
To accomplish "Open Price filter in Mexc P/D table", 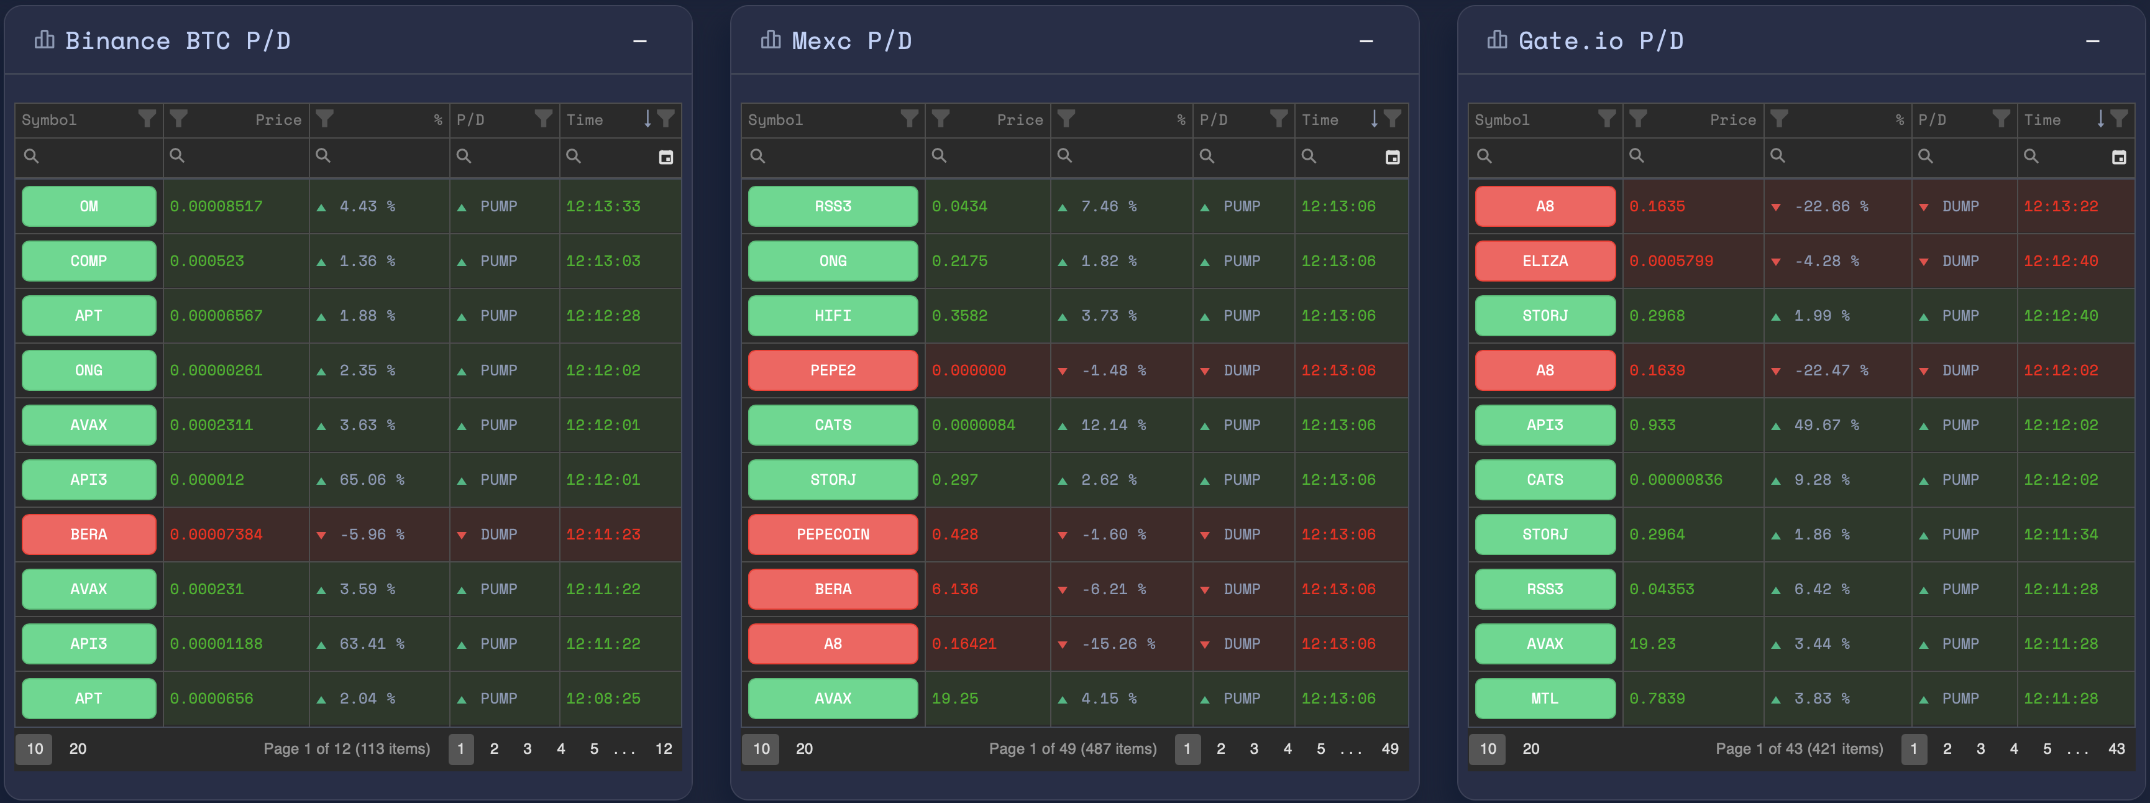I will point(941,119).
